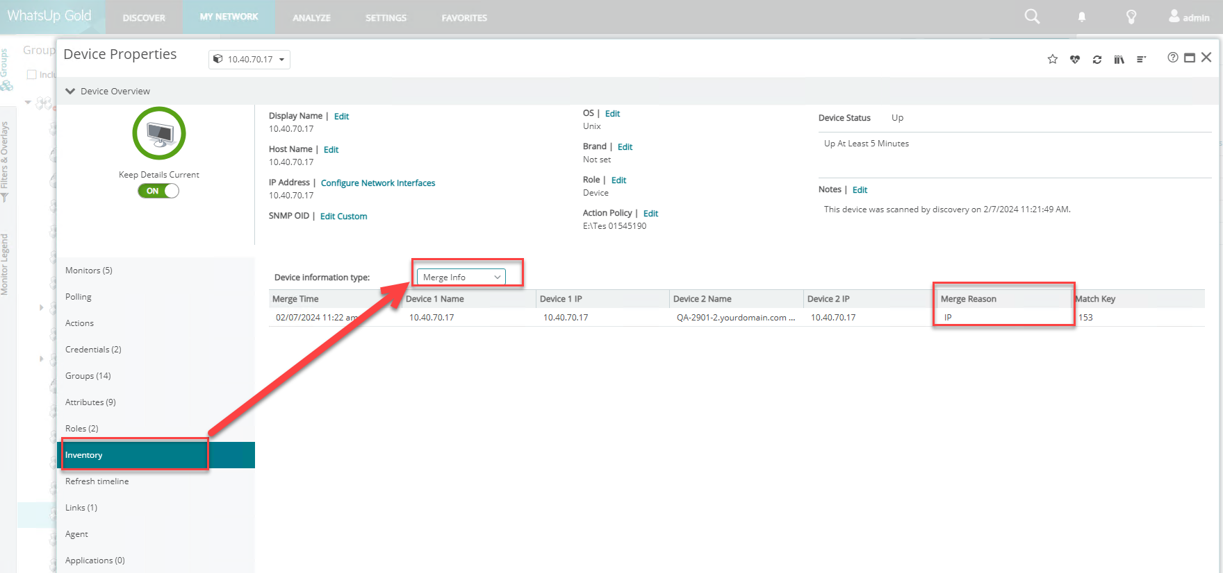Open the Monitor Legend side tab
Screen dimensions: 1223x573
pos(5,264)
